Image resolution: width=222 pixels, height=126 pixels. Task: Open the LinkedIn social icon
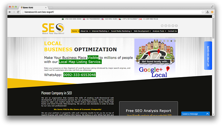point(166,26)
